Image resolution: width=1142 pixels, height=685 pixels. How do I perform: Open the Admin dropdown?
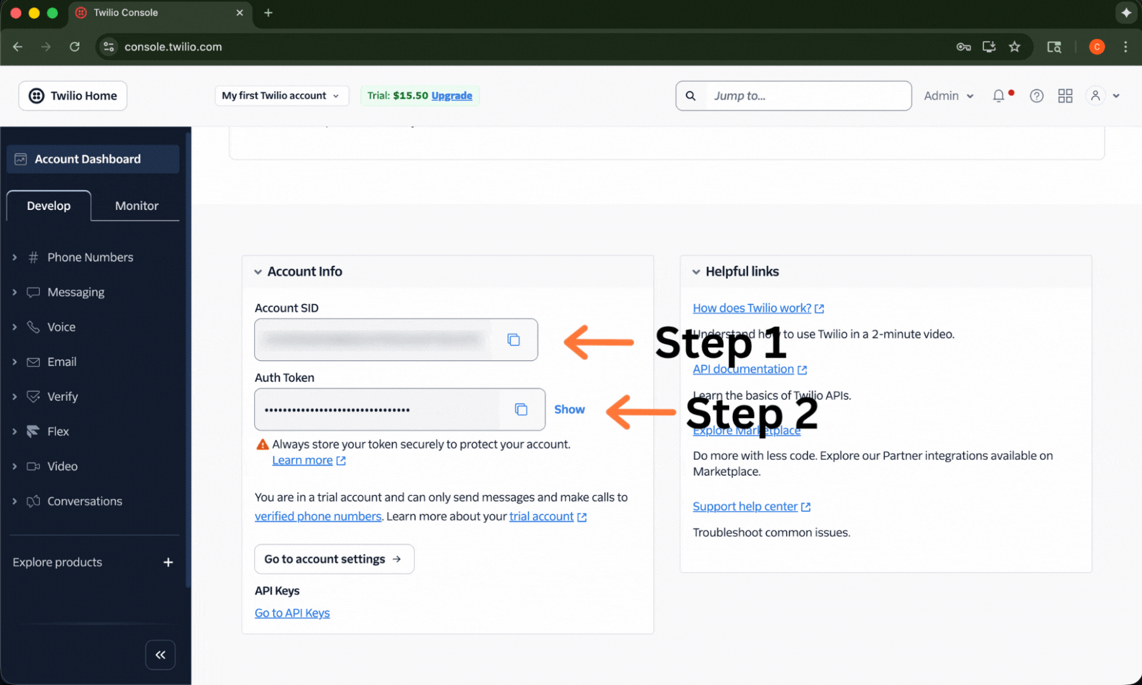coord(948,96)
